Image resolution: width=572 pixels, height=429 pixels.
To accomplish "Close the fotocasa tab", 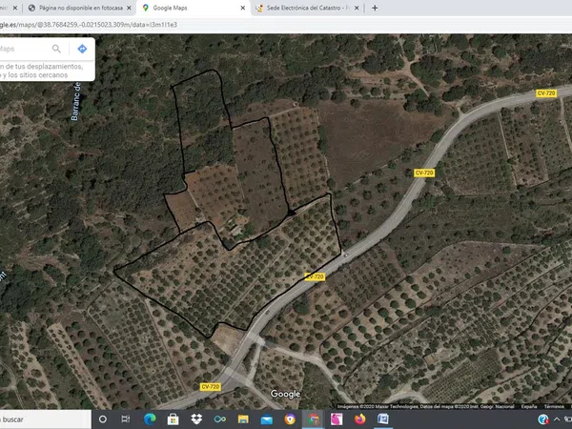I will pyautogui.click(x=129, y=8).
